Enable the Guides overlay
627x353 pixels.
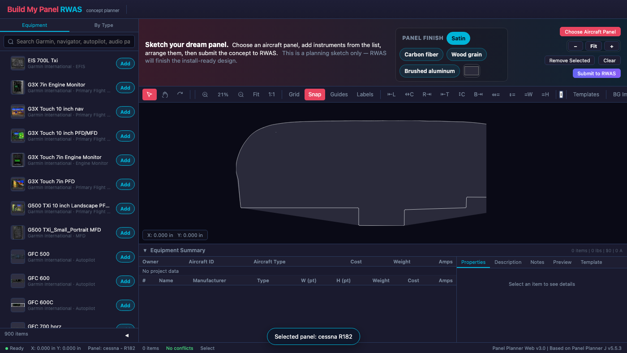point(339,95)
